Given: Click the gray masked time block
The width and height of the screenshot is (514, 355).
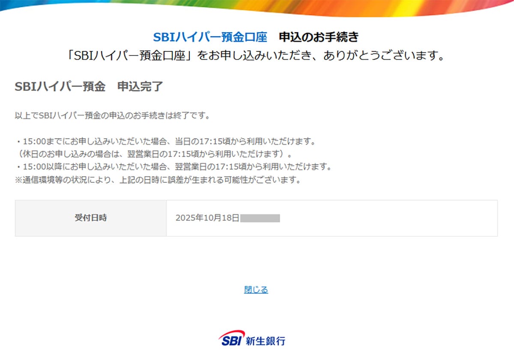Looking at the screenshot, I should pos(260,218).
